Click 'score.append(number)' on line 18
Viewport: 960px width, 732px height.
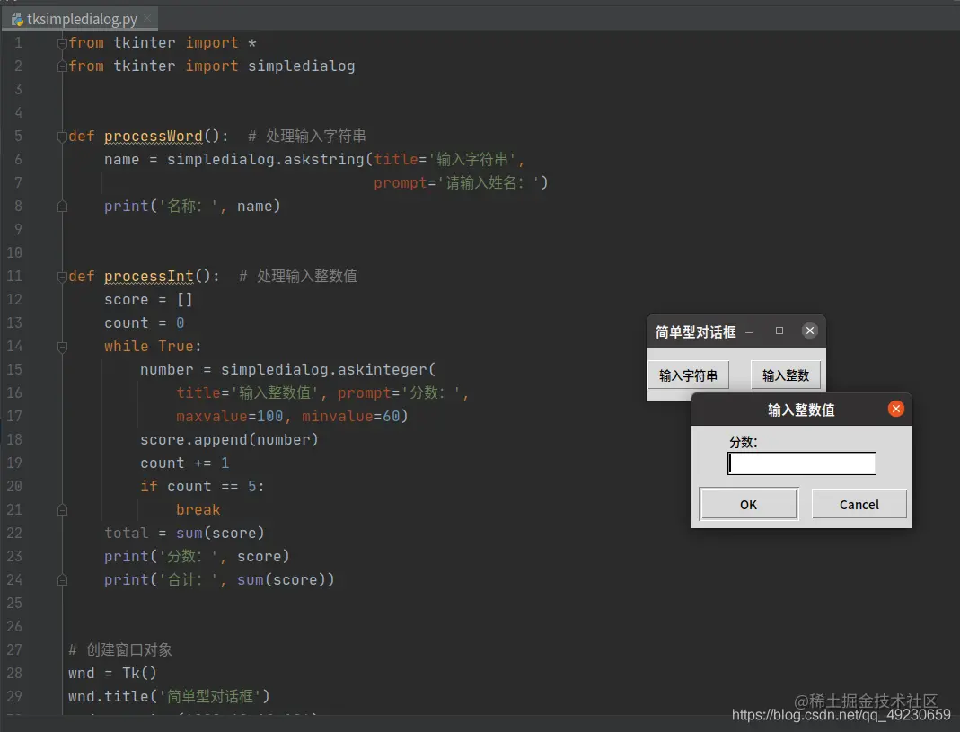(229, 439)
